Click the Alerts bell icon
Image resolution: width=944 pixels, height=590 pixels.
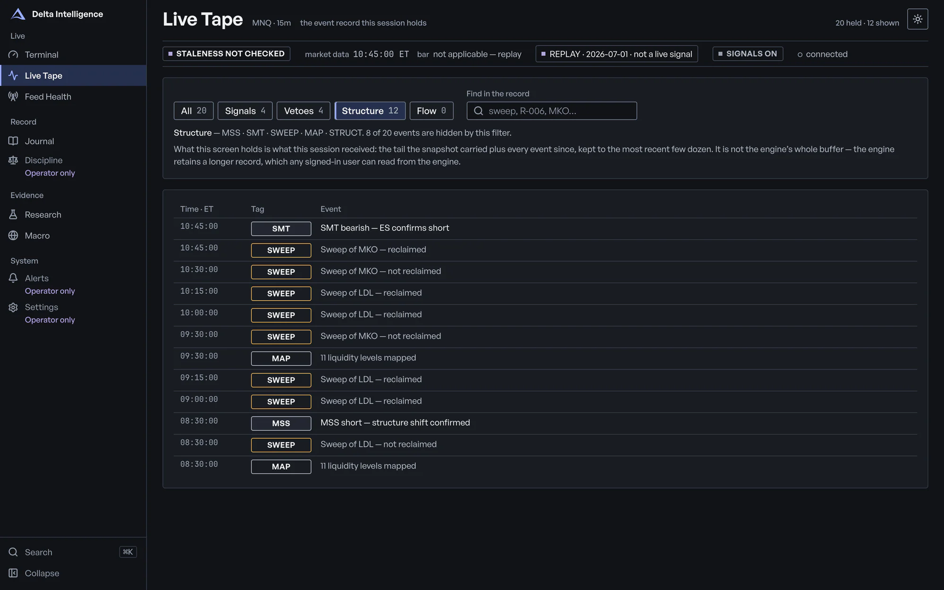pyautogui.click(x=13, y=278)
